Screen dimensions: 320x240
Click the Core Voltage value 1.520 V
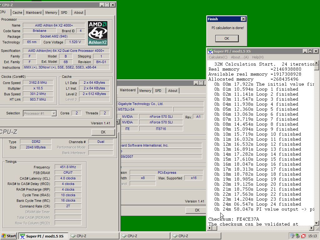(75, 42)
